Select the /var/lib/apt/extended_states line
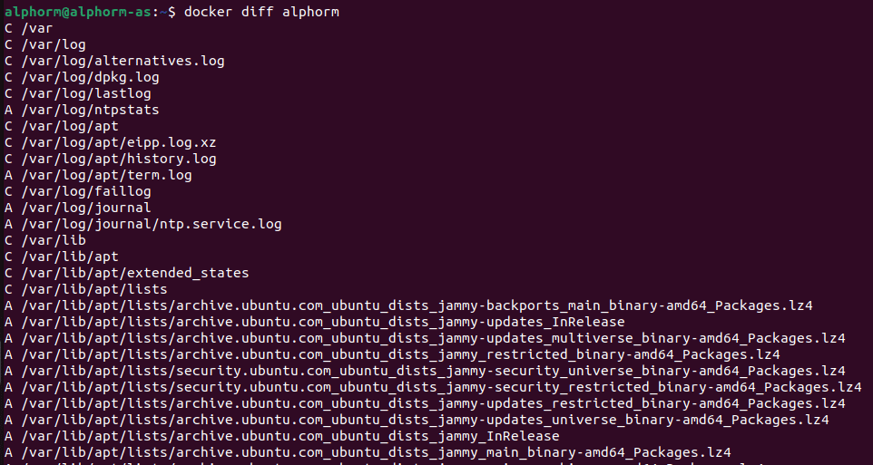Viewport: 873px width, 465px height. click(126, 273)
